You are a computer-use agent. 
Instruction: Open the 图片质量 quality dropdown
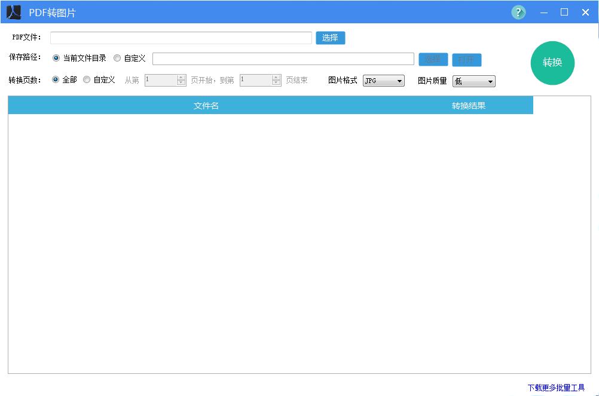pos(473,81)
